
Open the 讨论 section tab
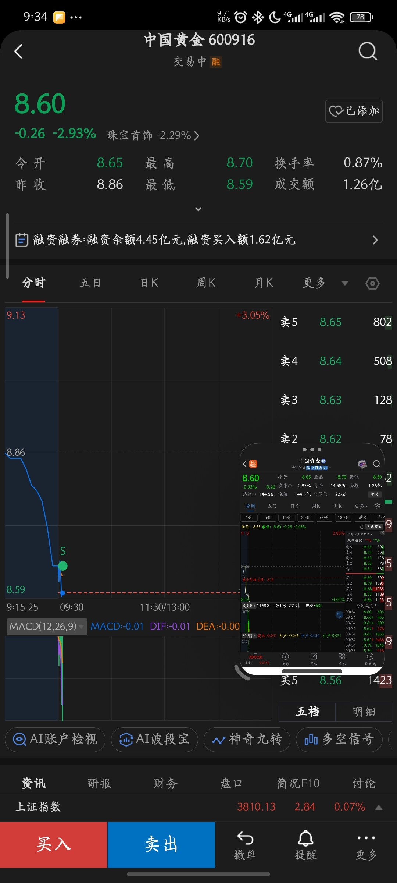pos(364,783)
